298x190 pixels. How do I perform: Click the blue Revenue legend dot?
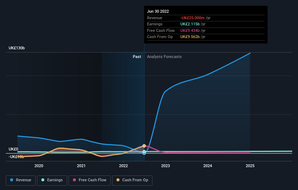(x=12, y=180)
